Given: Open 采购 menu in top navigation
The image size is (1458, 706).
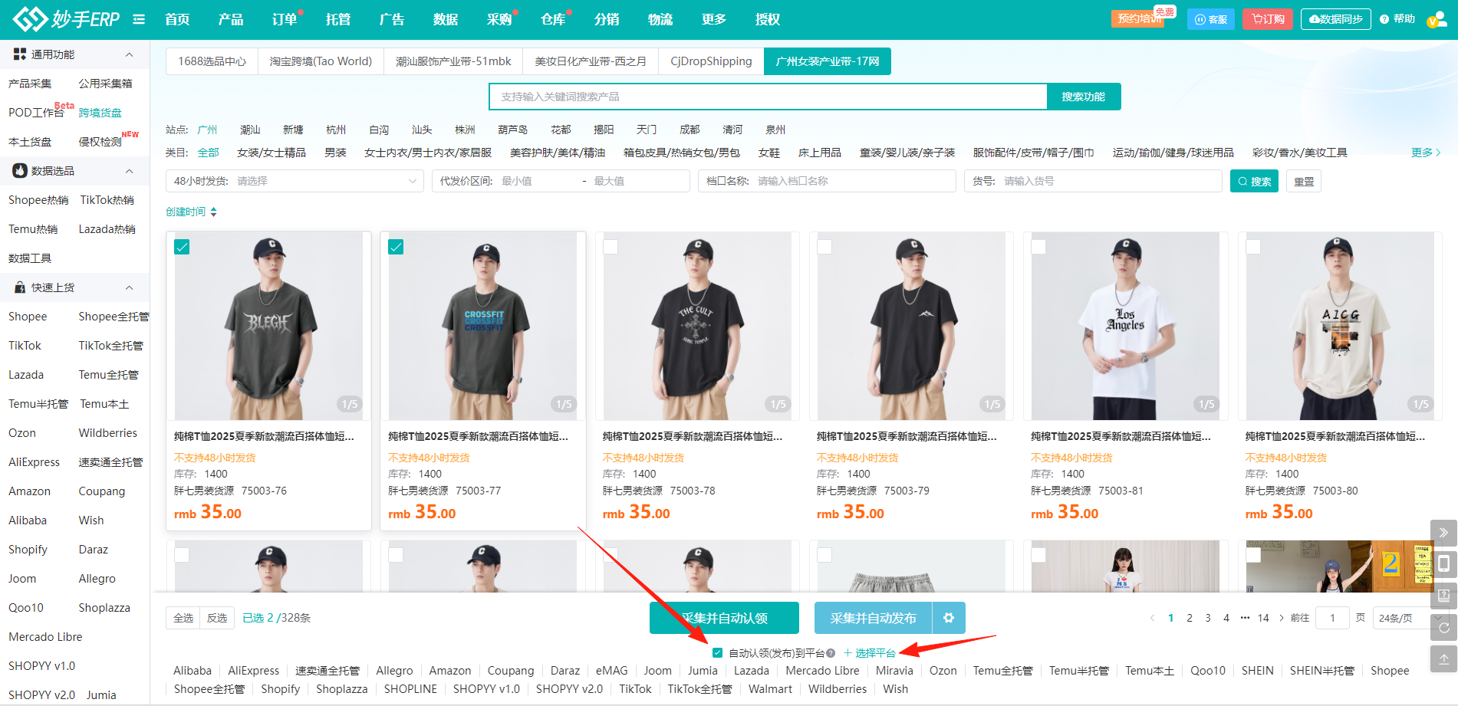Looking at the screenshot, I should (499, 19).
